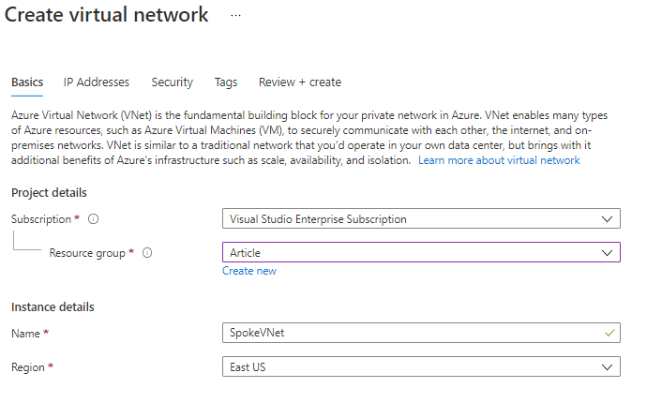
Task: Click the East US region value
Action: pos(248,366)
